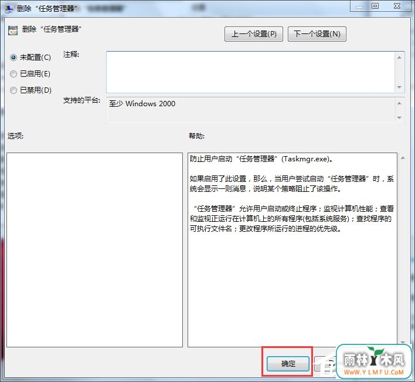Viewport: 415px width, 382px height.
Task: Click inside the 注释 comment text box
Action: (x=250, y=72)
